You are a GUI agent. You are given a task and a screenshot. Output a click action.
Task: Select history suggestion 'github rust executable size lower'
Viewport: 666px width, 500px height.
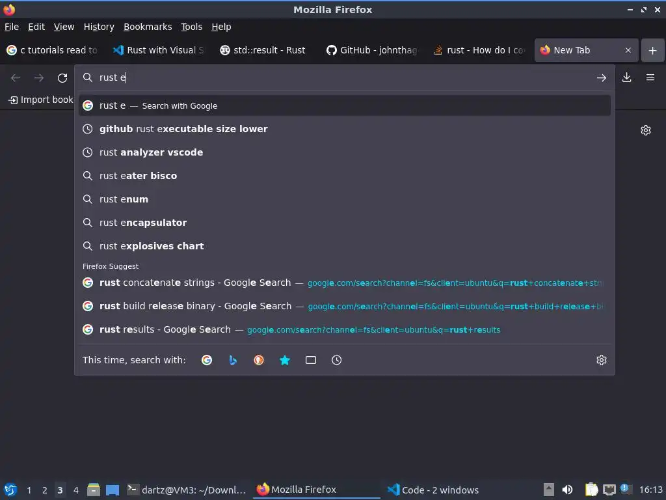pyautogui.click(x=345, y=129)
